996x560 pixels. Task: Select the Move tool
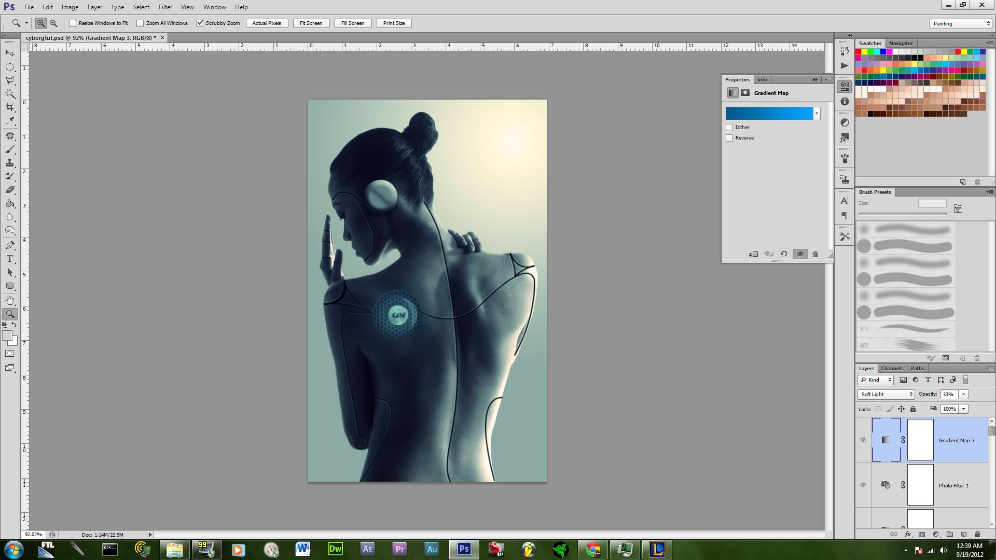[x=10, y=53]
